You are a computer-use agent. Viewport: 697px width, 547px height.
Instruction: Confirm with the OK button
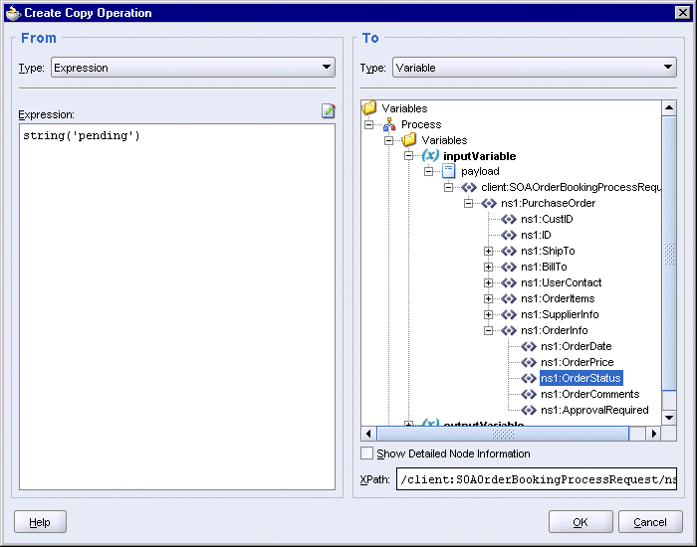pyautogui.click(x=581, y=522)
